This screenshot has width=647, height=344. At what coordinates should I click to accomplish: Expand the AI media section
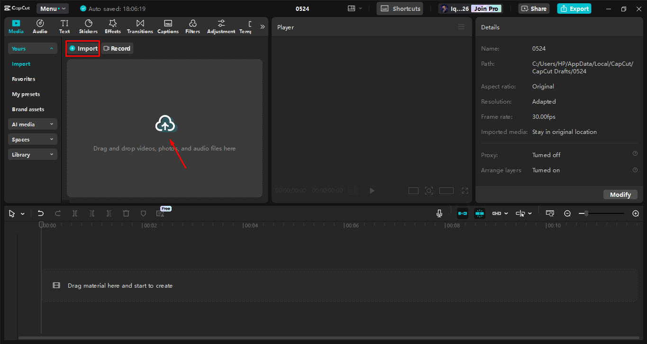tap(32, 124)
